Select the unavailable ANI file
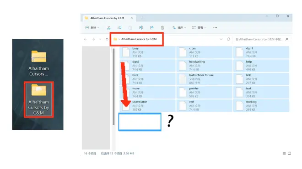 click(147, 106)
